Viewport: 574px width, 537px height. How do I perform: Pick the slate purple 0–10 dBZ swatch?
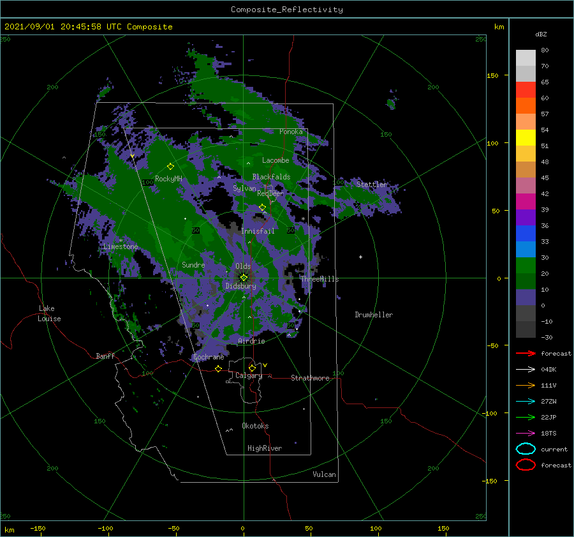(x=526, y=297)
